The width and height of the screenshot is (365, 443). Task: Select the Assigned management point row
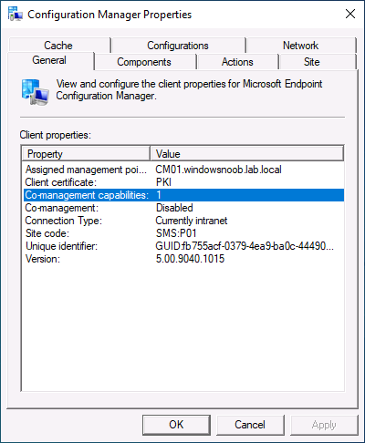point(183,170)
